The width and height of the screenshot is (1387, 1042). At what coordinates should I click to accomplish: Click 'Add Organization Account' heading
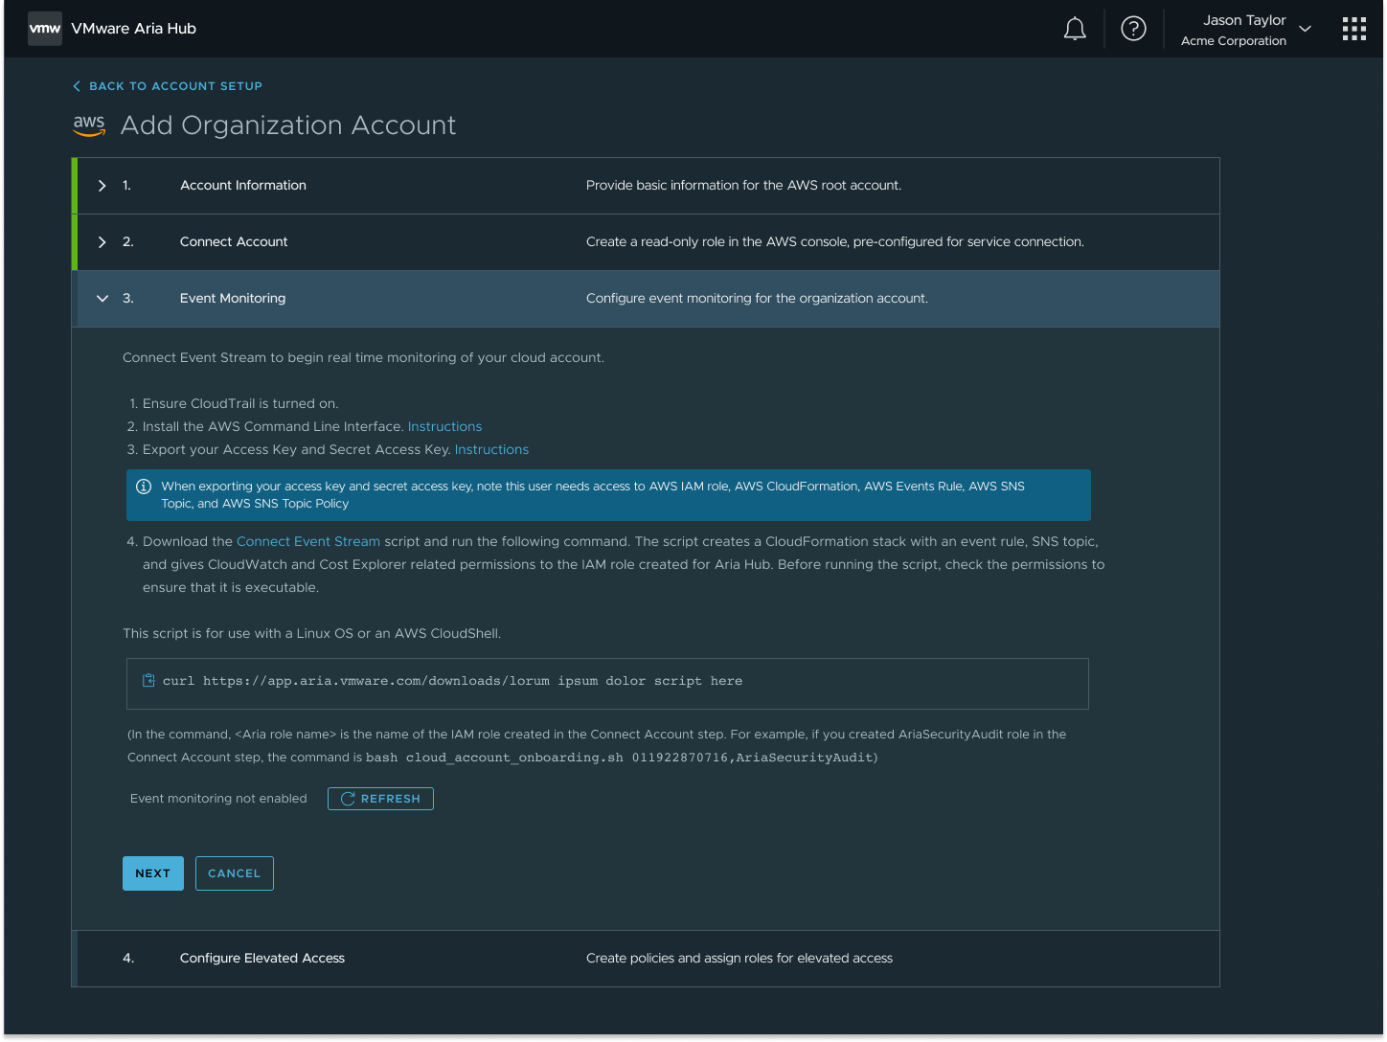[x=288, y=125]
